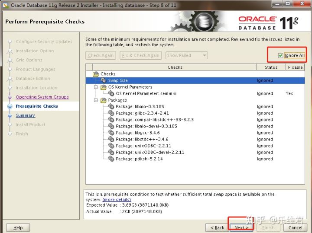
Task: Go to Operating System Groups step
Action: (x=42, y=97)
